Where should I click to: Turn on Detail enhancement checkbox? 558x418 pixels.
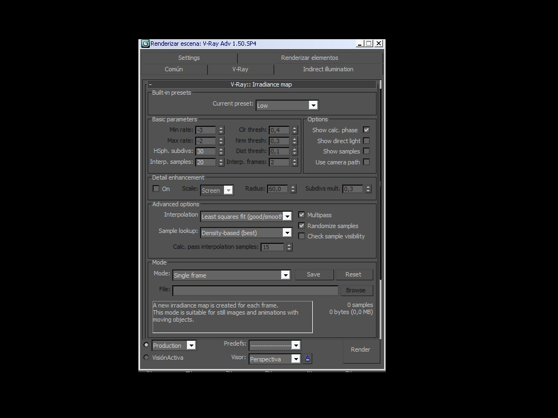[156, 188]
